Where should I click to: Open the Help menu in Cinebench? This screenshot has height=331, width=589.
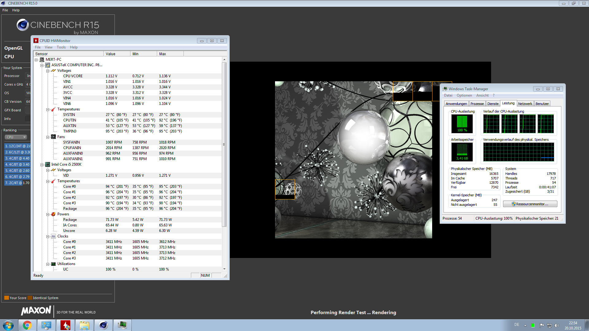tap(16, 10)
